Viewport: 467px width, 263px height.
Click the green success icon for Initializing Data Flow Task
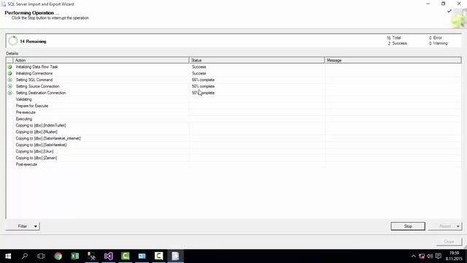coord(9,66)
